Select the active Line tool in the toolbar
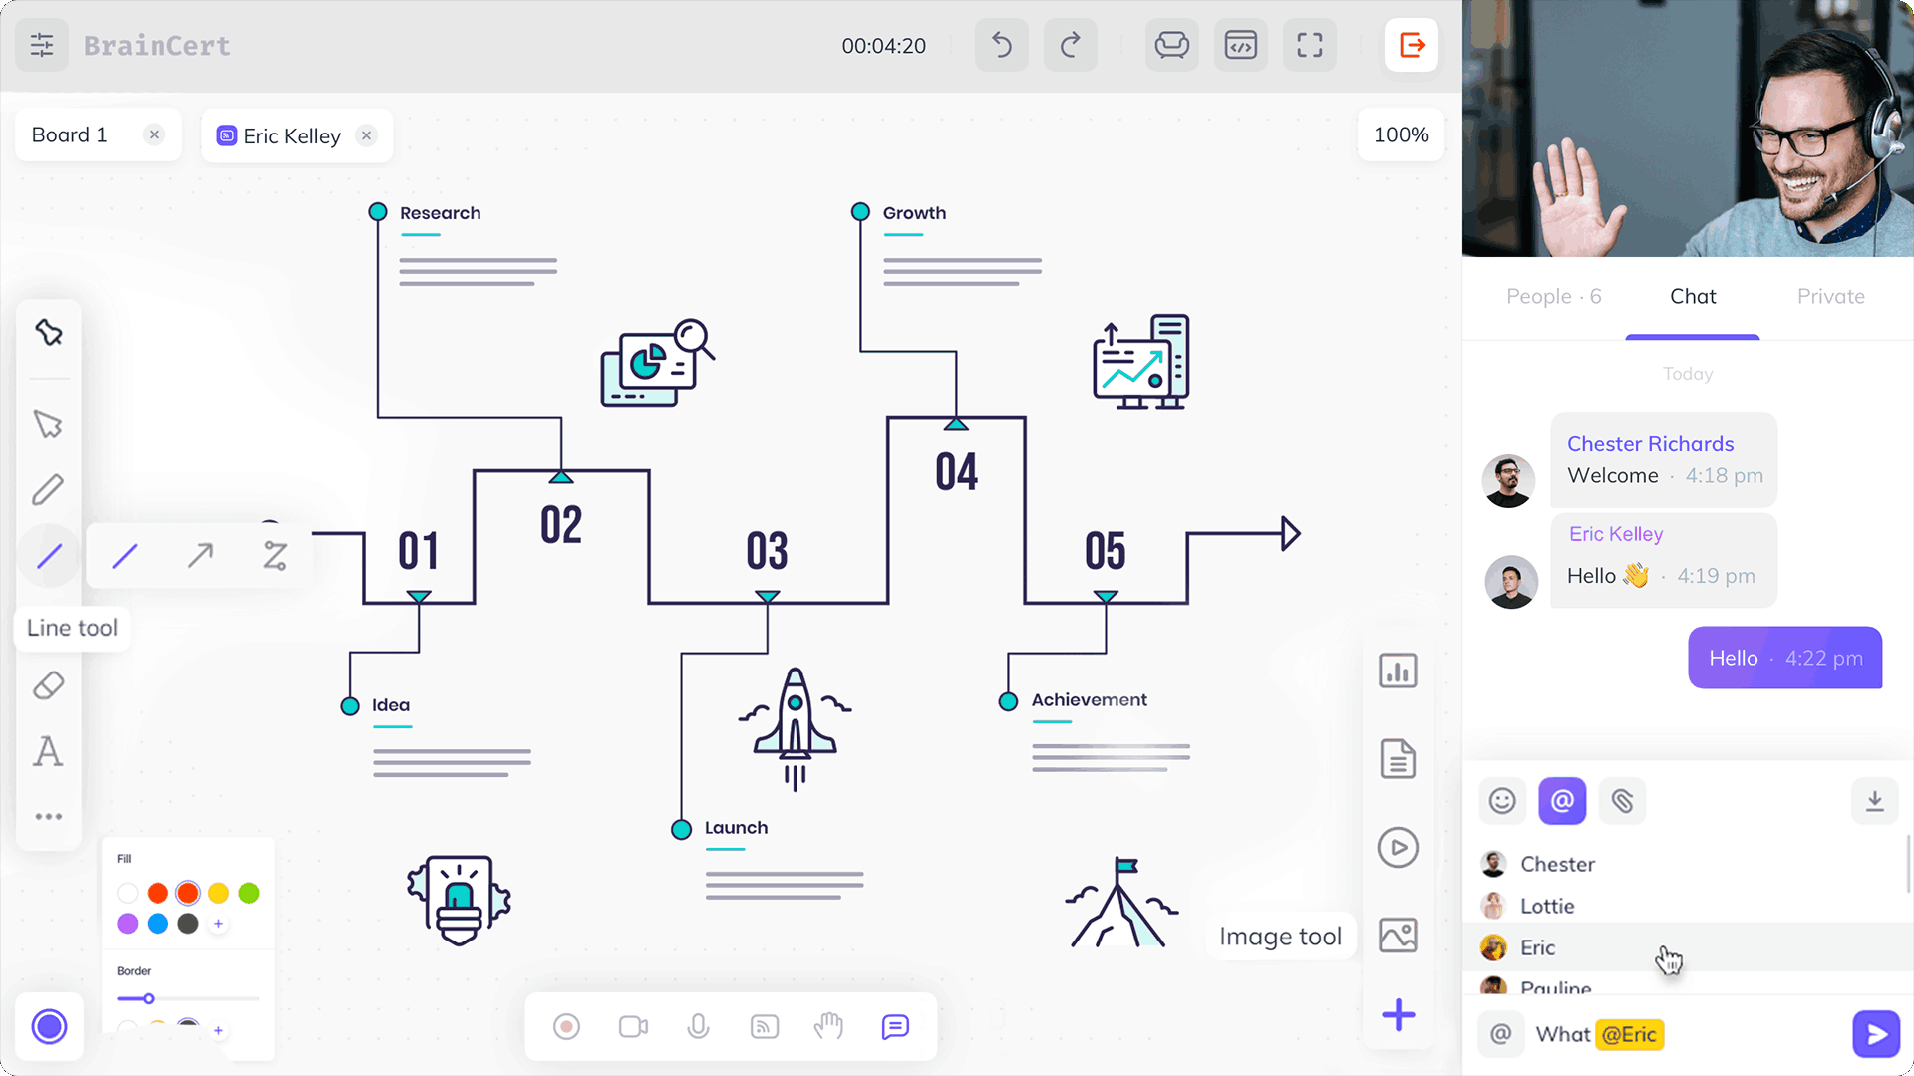 (48, 555)
